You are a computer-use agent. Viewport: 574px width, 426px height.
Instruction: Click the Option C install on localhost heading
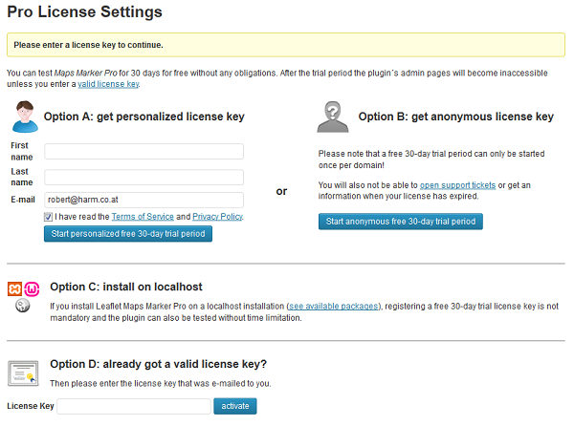(126, 287)
